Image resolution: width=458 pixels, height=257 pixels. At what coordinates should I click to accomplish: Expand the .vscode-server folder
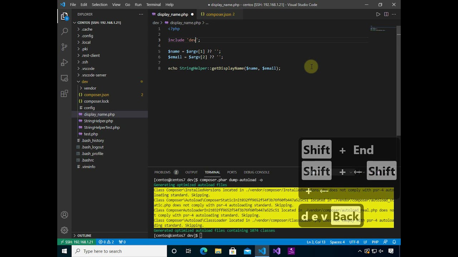tap(110, 75)
